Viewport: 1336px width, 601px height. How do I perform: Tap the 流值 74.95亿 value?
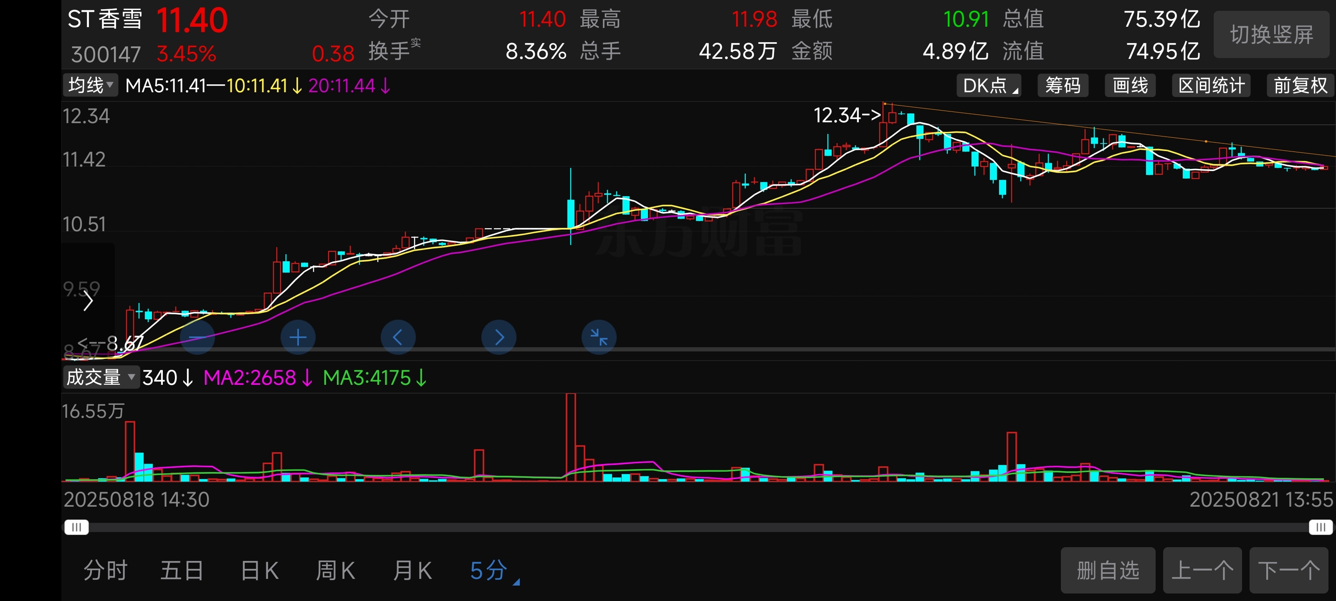1163,51
